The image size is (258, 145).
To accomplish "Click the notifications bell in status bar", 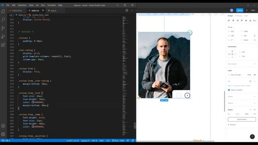I will [x=133, y=141].
